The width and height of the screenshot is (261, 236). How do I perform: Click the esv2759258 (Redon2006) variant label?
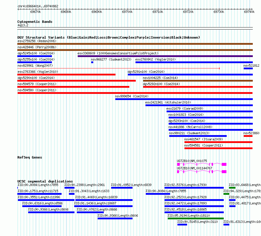click(x=37, y=41)
